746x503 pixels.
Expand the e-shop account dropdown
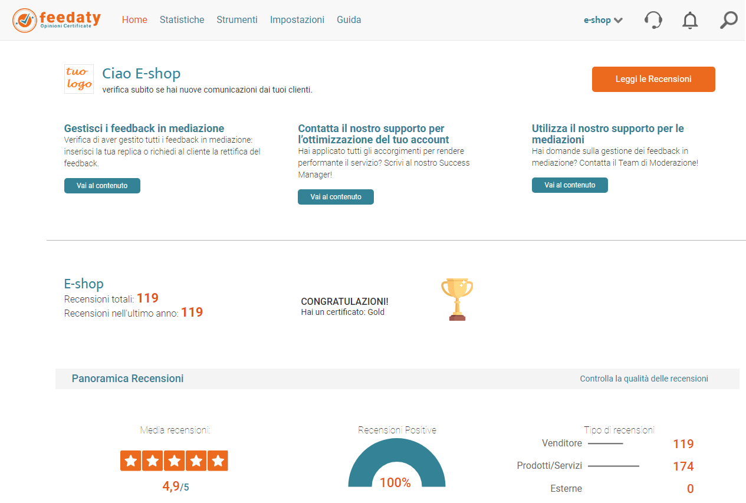pos(603,20)
